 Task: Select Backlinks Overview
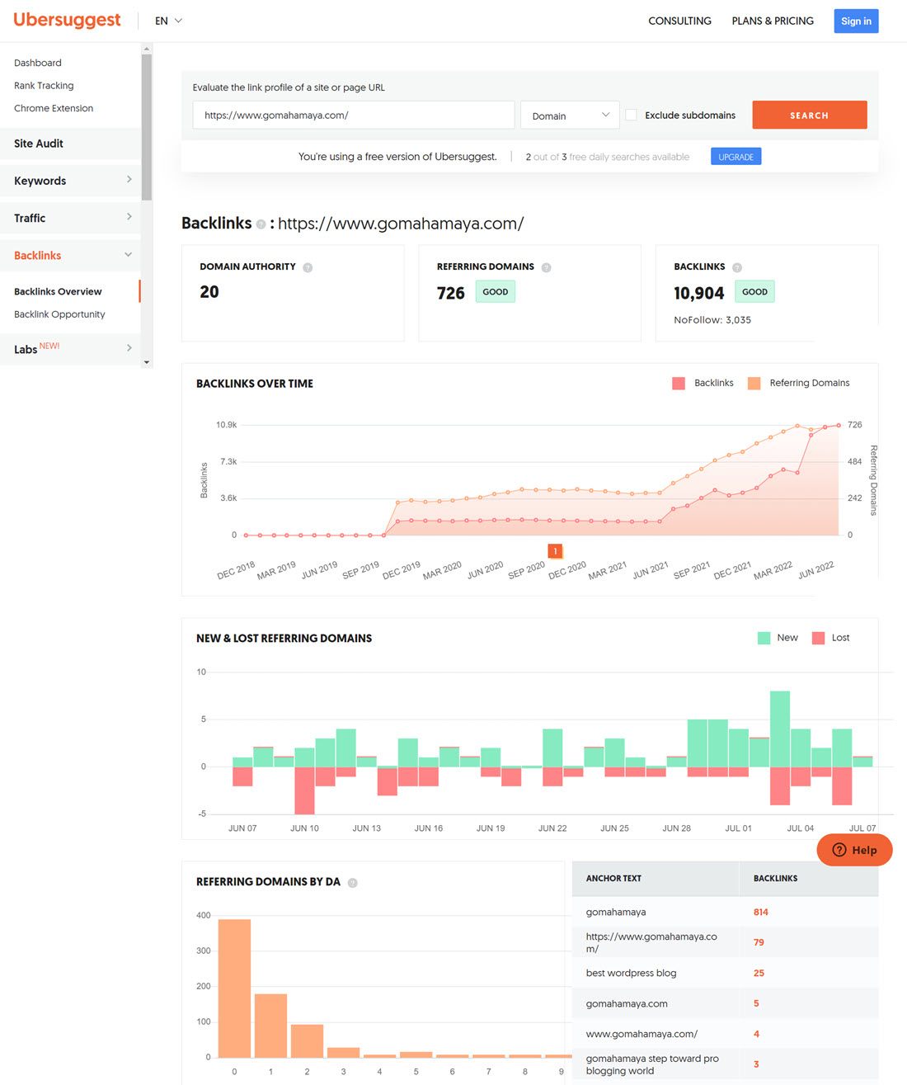point(58,291)
